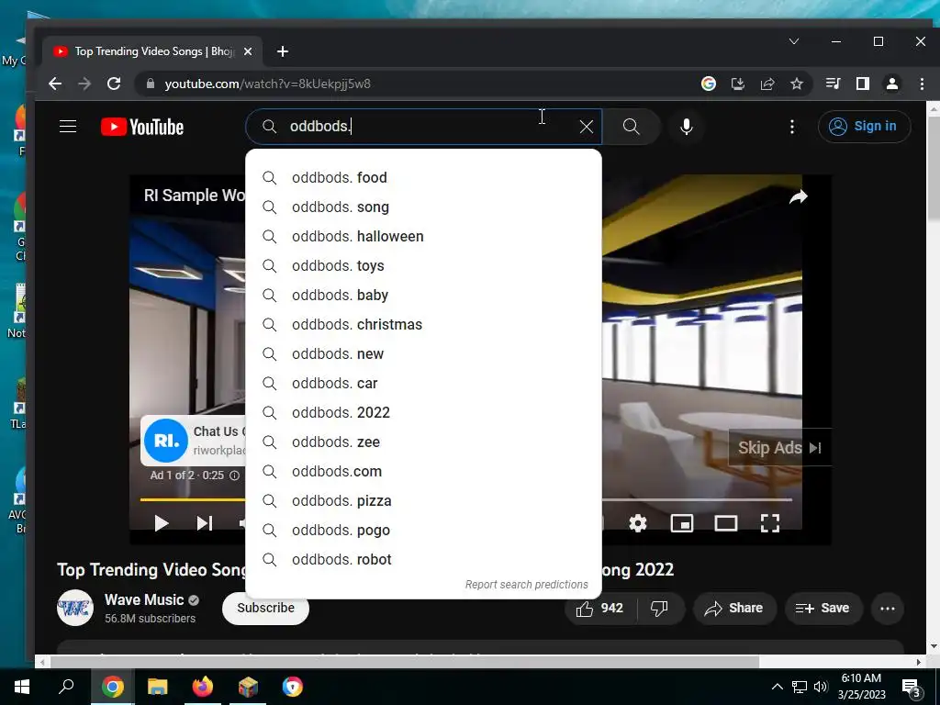The image size is (940, 705).
Task: Install app icon in address bar
Action: 738,84
